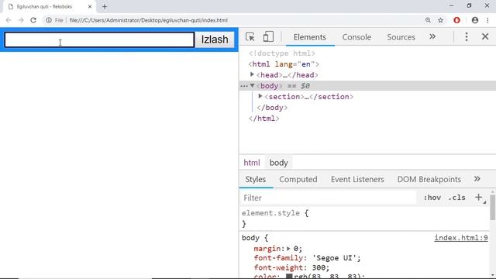Screen dimensions: 496x279
Task: Click the Izlash search button
Action: [215, 40]
